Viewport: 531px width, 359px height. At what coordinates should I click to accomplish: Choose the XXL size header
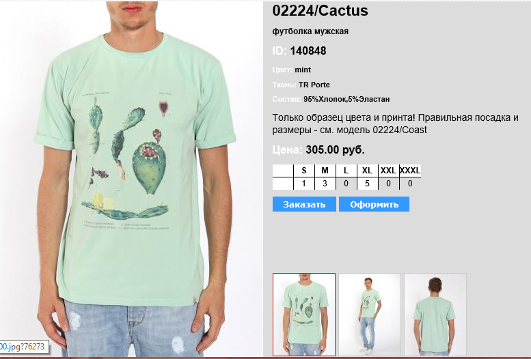point(388,171)
